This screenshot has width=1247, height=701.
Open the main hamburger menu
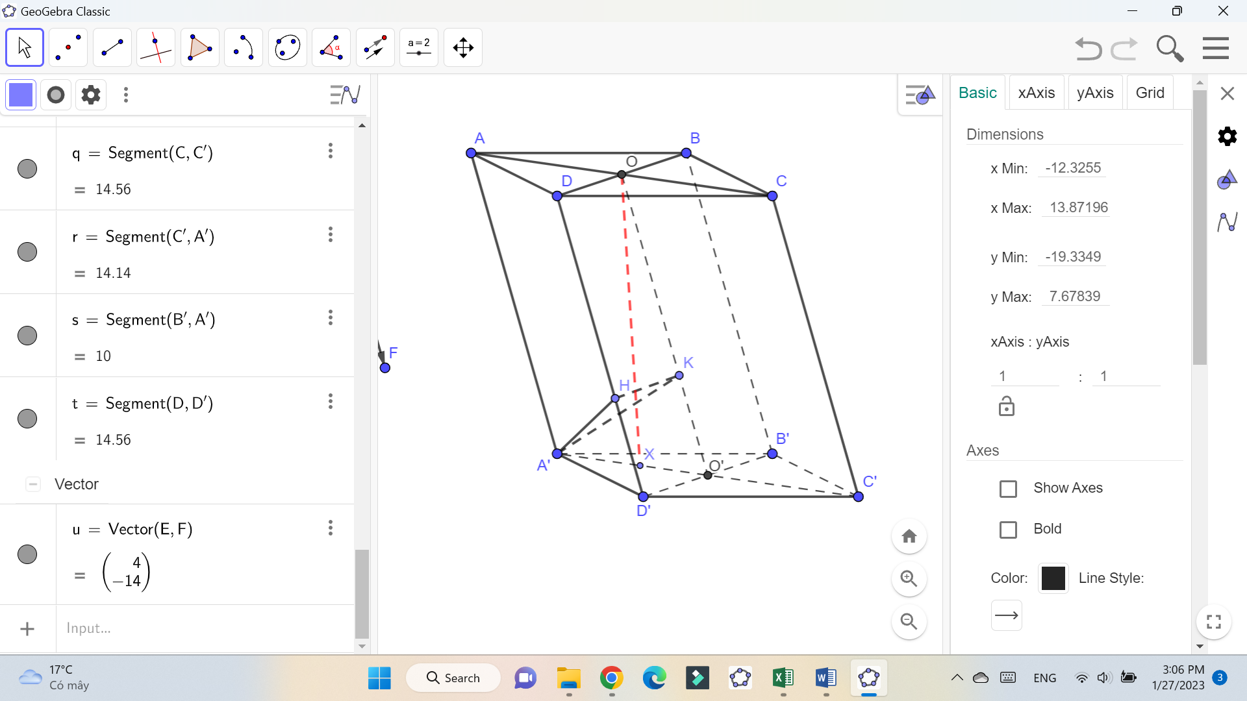[1215, 49]
